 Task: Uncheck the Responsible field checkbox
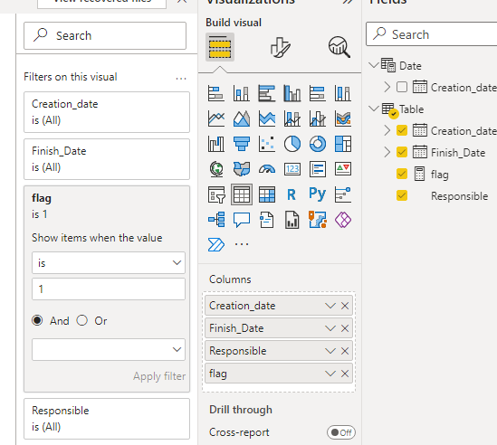pos(402,195)
